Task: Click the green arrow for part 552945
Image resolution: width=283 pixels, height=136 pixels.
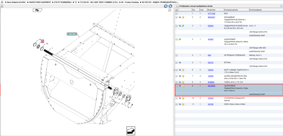Action: pos(183,26)
